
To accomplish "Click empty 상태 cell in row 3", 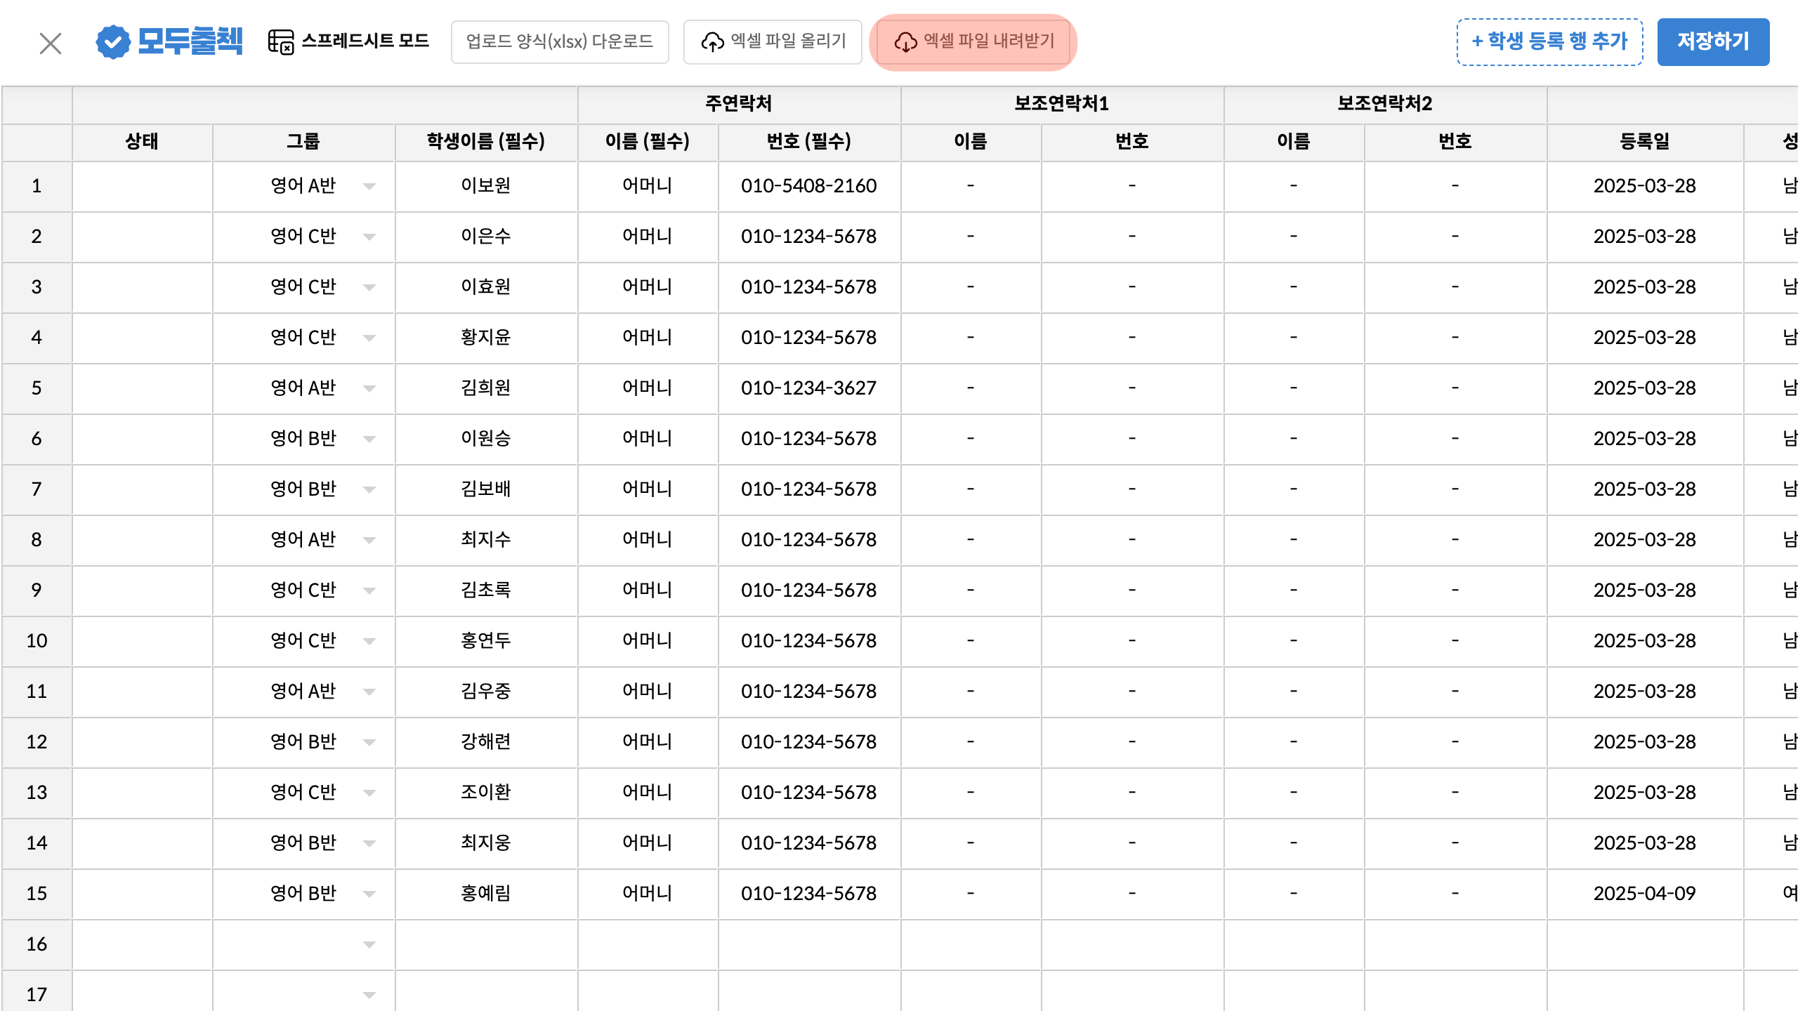I will (142, 287).
